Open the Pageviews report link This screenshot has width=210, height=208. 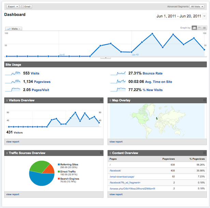click(42, 82)
